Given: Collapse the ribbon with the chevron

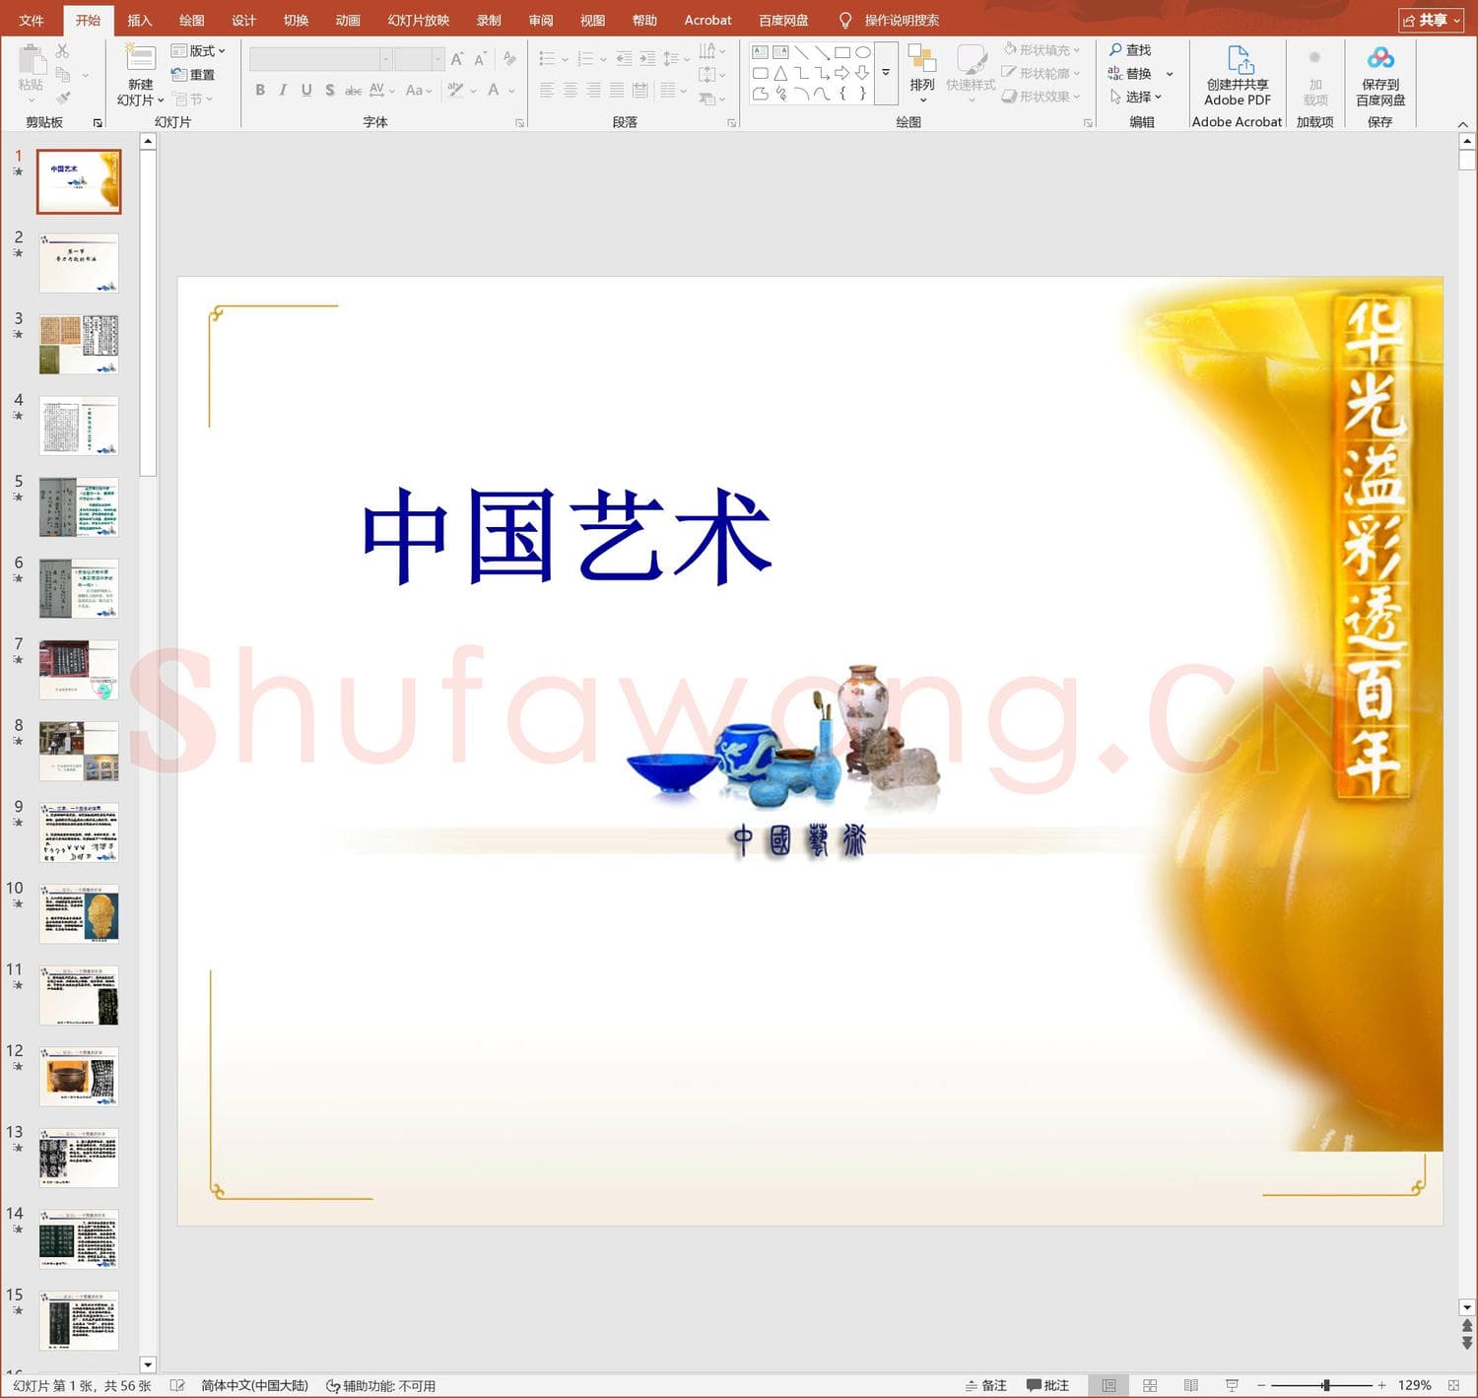Looking at the screenshot, I should (x=1462, y=124).
